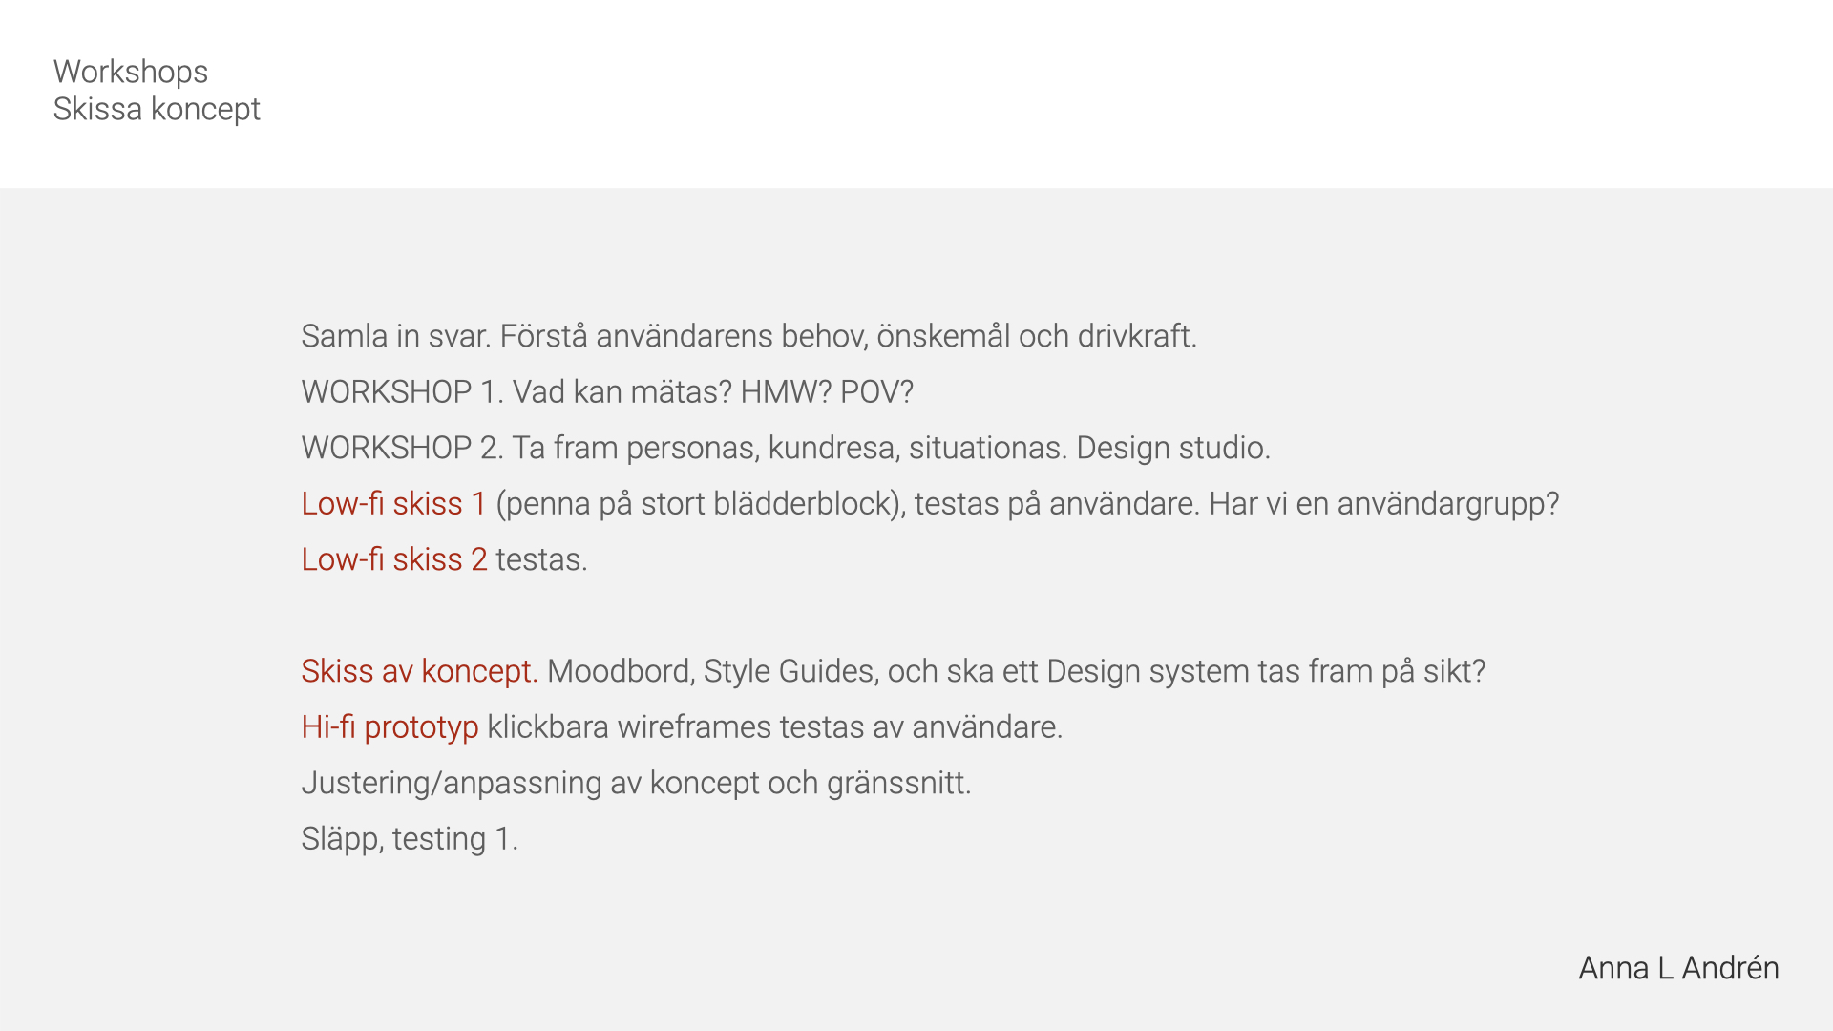This screenshot has width=1833, height=1031.
Task: Click the 'Design studio.' phrase
Action: click(x=1173, y=448)
